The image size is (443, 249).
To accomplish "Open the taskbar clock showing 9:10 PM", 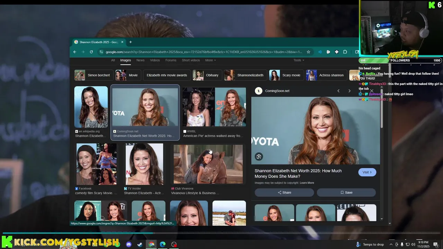I will point(423,244).
